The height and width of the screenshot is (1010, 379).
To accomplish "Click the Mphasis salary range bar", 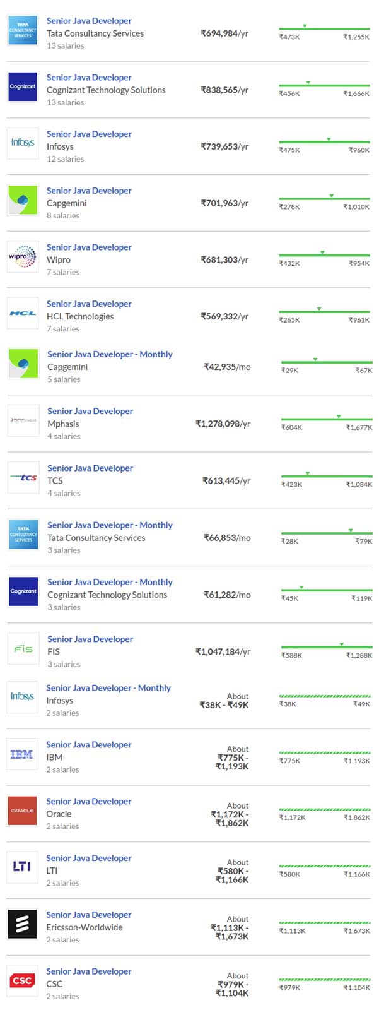I will click(x=326, y=419).
